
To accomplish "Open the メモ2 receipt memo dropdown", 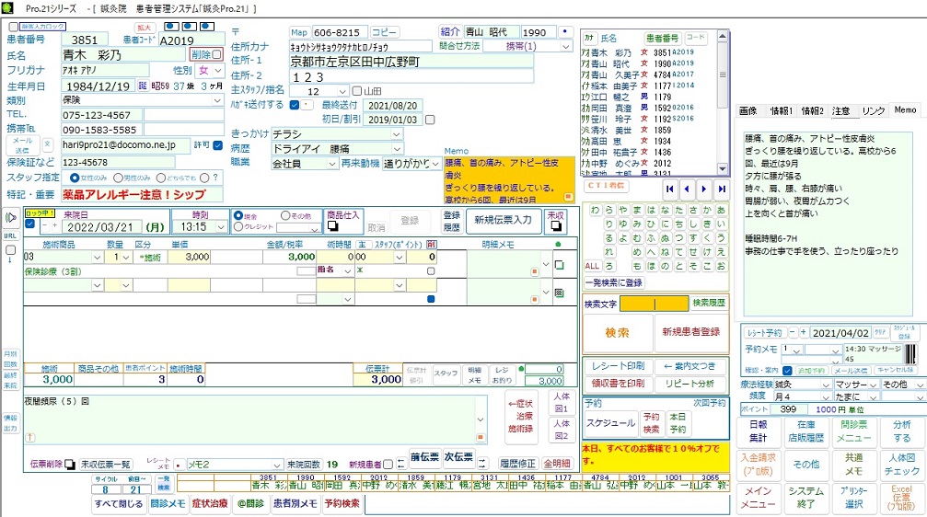I will [x=277, y=465].
